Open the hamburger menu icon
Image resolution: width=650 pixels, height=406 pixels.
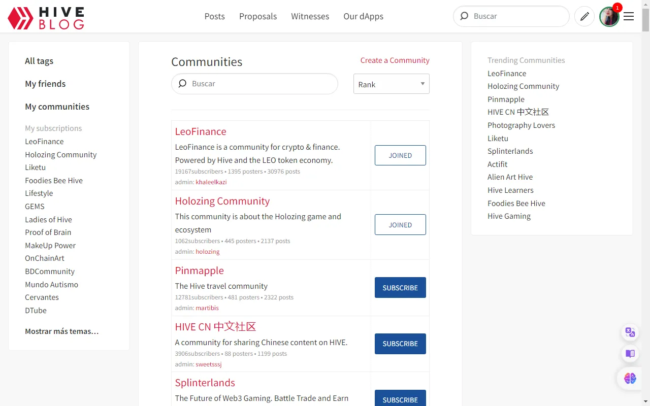click(629, 16)
